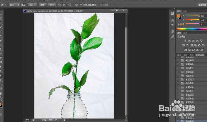Click the document size info in status bar
Image resolution: width=207 pixels, height=122 pixels.
(49, 120)
